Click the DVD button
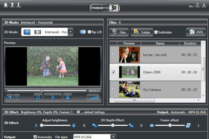 (196, 32)
